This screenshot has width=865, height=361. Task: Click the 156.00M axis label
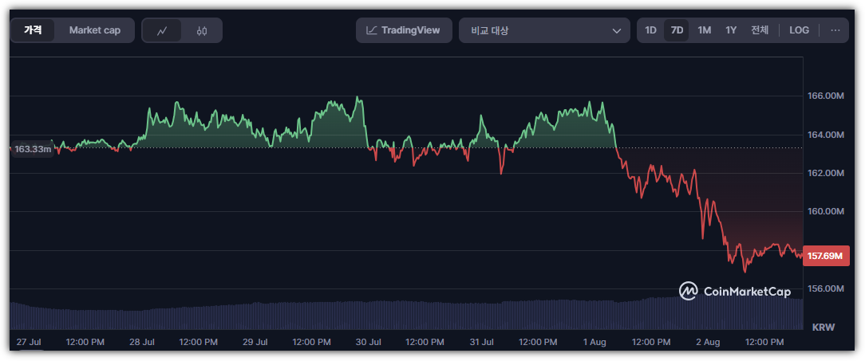click(x=825, y=288)
